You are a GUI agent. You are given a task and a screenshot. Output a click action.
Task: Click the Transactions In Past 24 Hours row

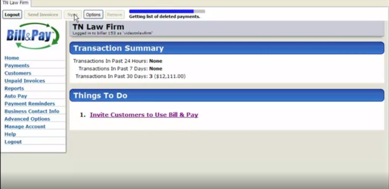(x=118, y=61)
